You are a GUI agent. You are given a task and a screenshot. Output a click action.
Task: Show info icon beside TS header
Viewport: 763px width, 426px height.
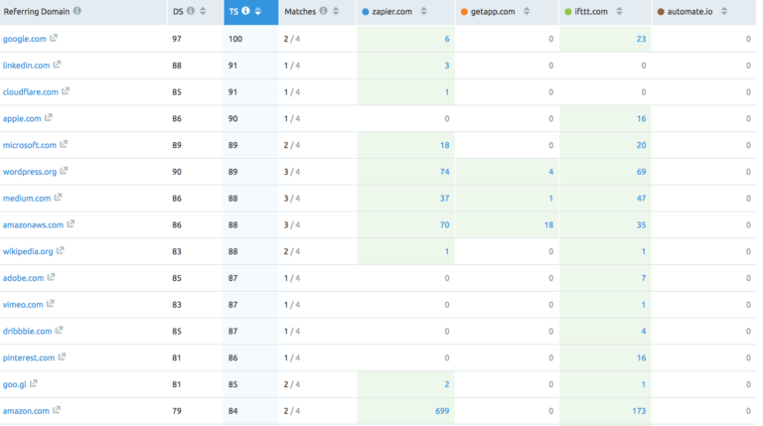pos(245,11)
